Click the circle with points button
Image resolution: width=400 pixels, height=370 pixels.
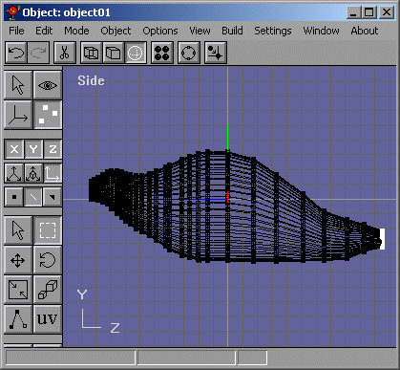[189, 53]
